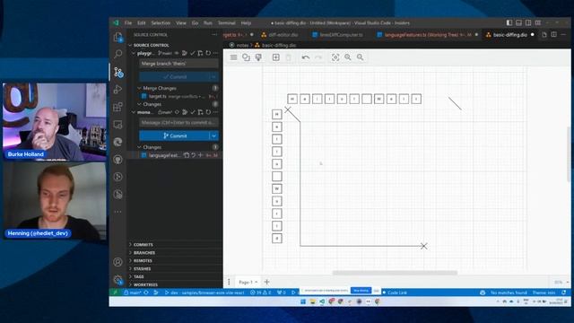Add a new diagram page with plus
Screen dimensions: 574x323
click(266, 282)
